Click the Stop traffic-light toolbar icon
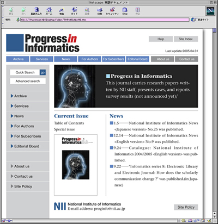 [138, 11]
